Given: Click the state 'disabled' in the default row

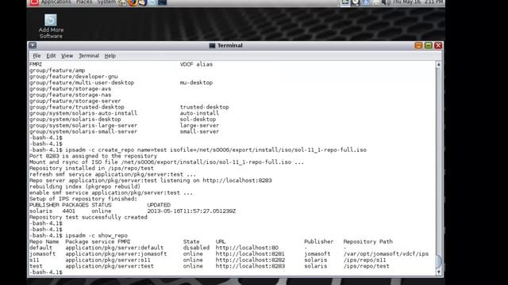Looking at the screenshot, I should coord(196,248).
